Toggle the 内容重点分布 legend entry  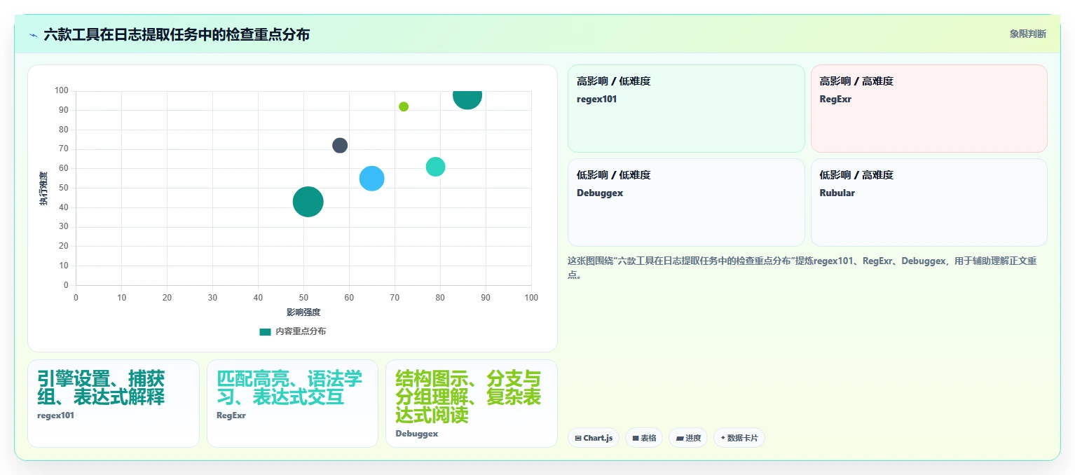pos(292,331)
